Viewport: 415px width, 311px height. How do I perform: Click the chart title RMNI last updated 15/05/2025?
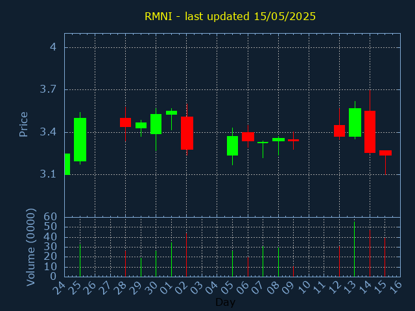click(x=230, y=16)
